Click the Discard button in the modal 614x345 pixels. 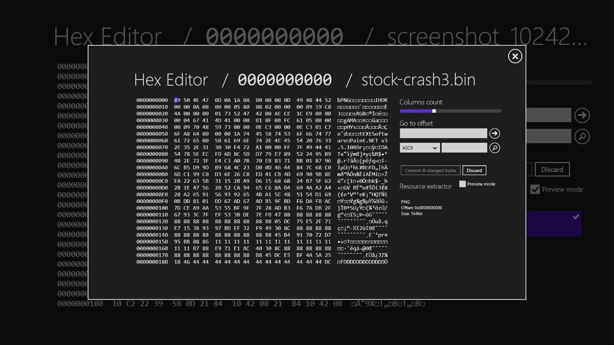(474, 170)
